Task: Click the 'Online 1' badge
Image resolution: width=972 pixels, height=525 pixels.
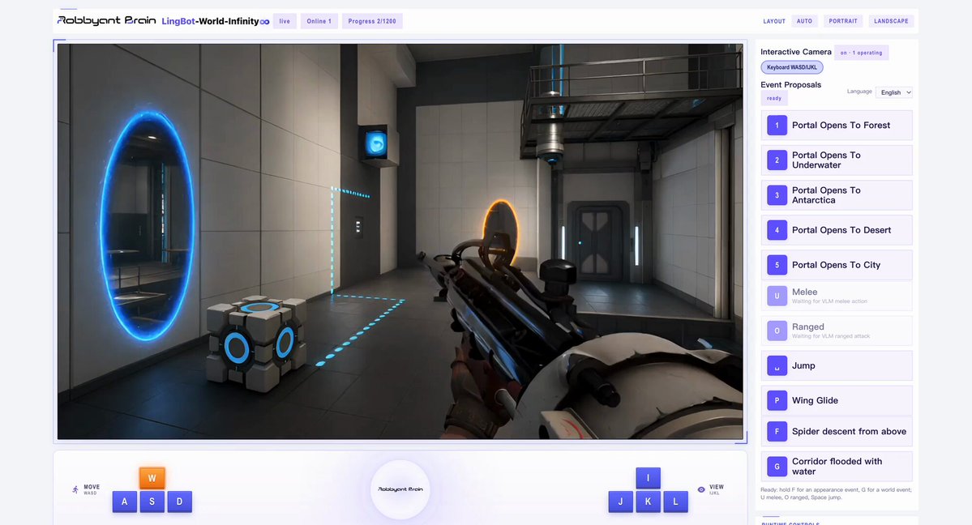Action: pos(319,21)
